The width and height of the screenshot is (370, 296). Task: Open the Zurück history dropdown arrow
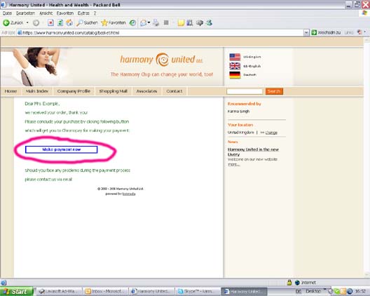coord(27,22)
